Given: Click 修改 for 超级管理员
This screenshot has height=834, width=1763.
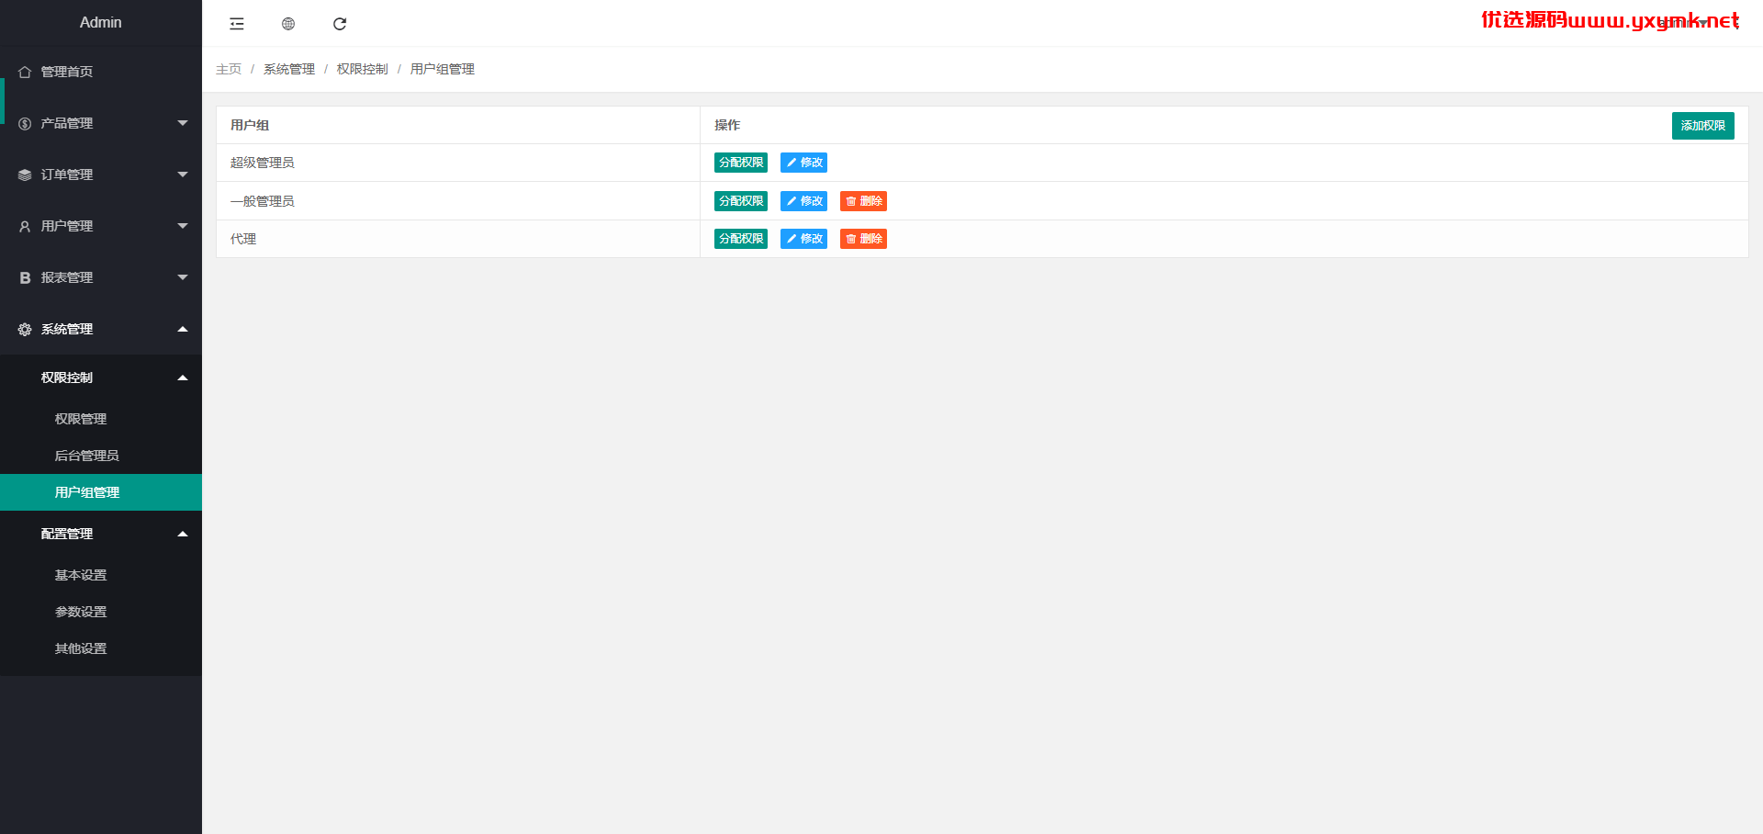Looking at the screenshot, I should pyautogui.click(x=803, y=163).
